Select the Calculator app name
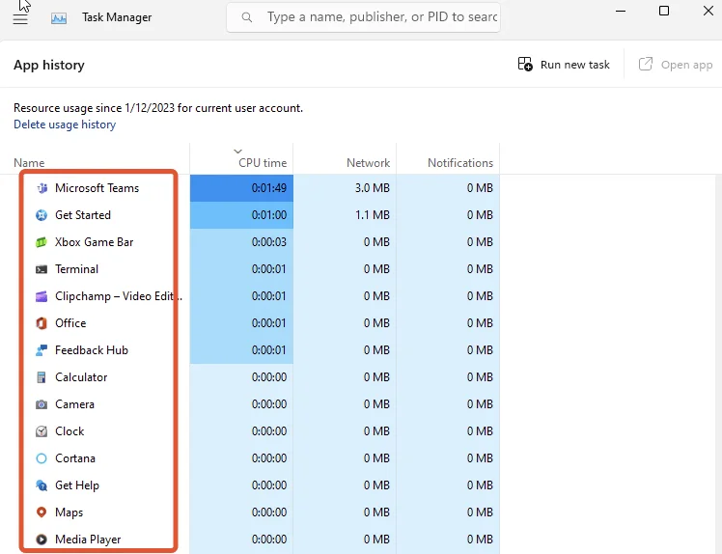 point(81,377)
